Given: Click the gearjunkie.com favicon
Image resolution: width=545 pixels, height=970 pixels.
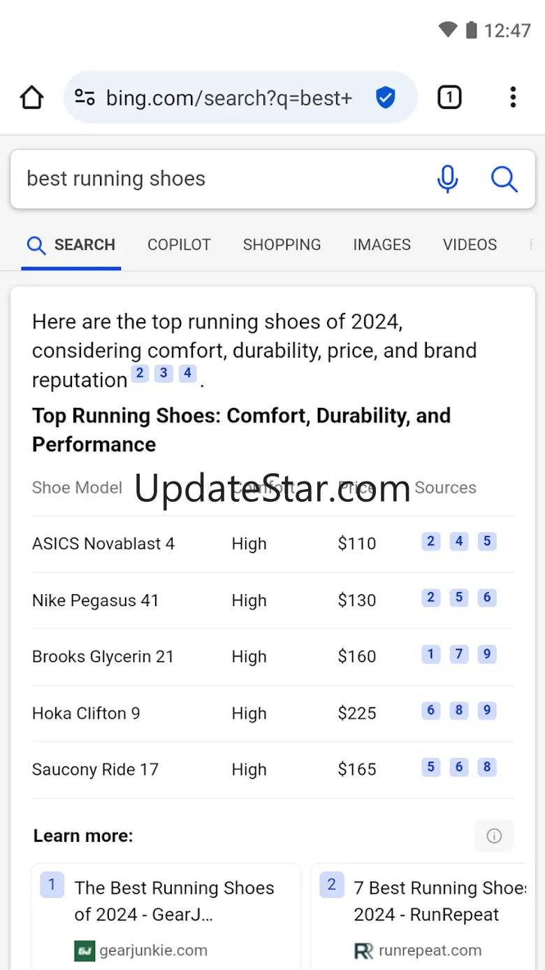Looking at the screenshot, I should click(x=85, y=950).
